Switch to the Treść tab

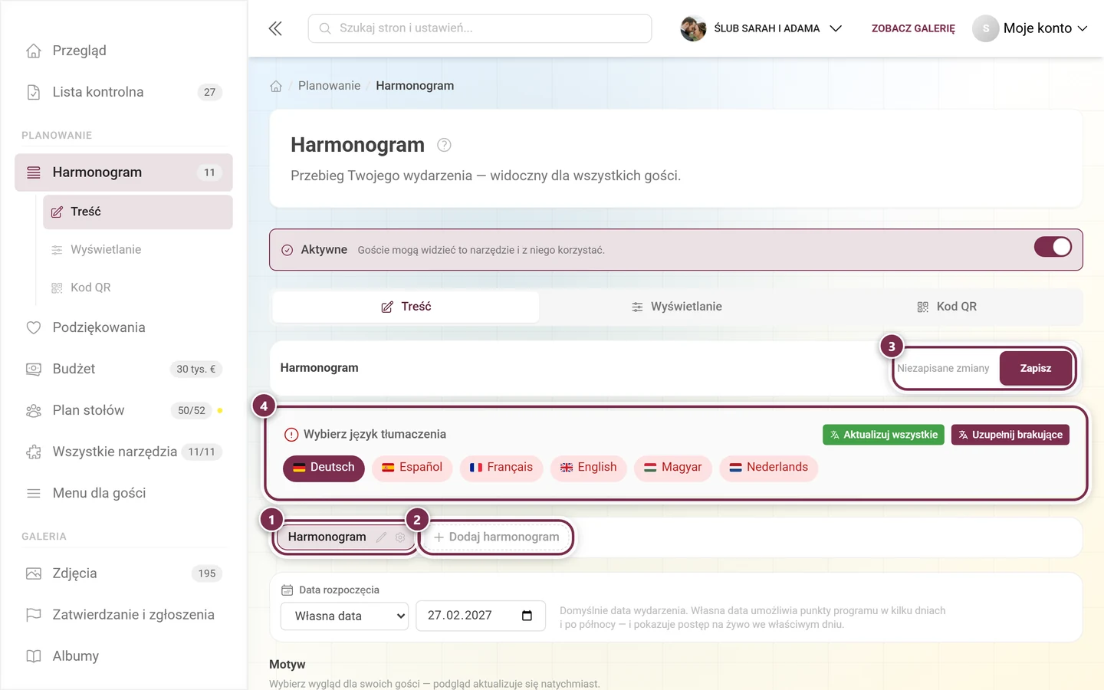tap(406, 307)
